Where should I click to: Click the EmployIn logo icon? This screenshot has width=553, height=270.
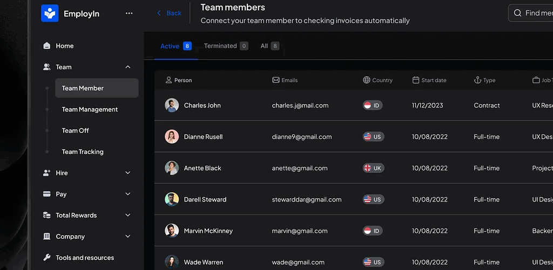pos(50,13)
